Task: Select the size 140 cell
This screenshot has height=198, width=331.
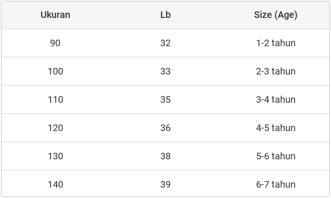Action: (55, 184)
